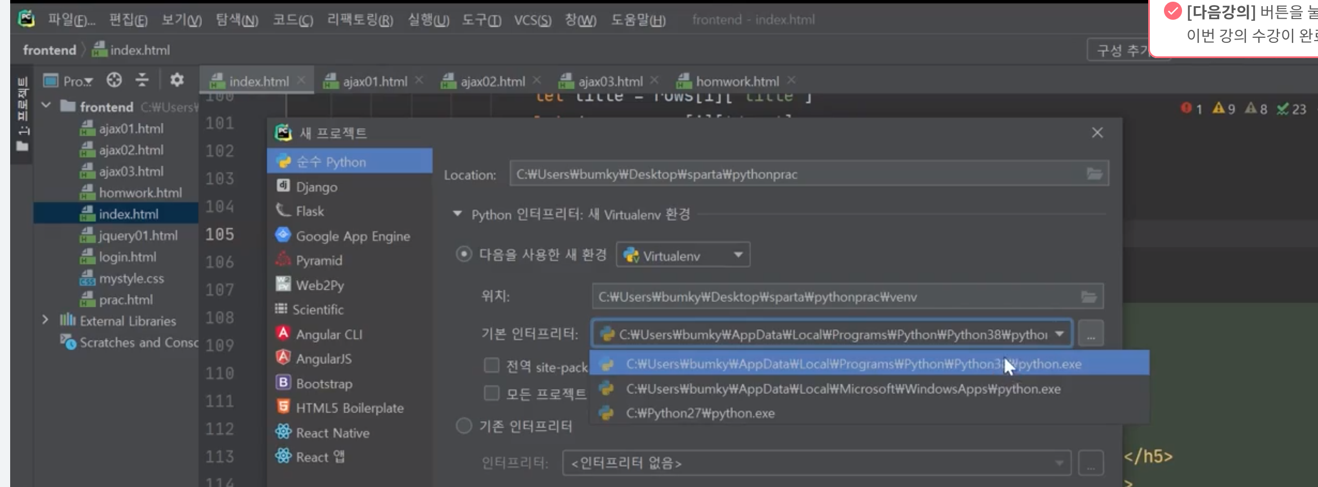Choose Bootstrap project type

[349, 383]
